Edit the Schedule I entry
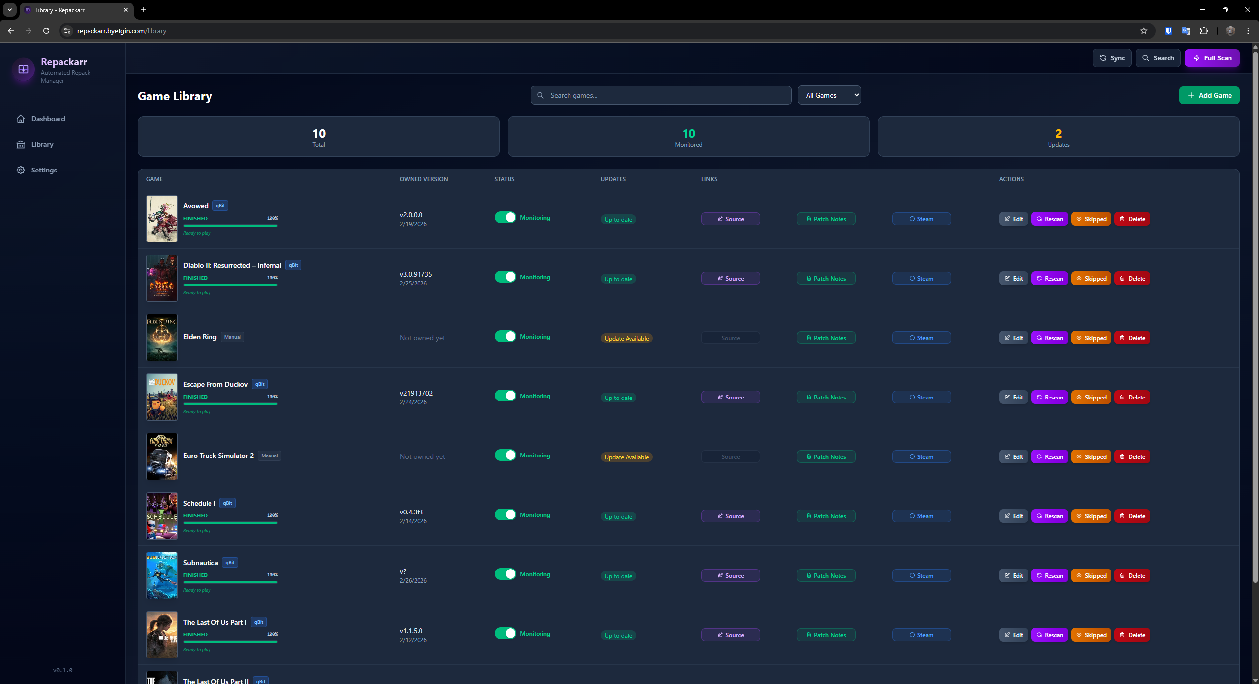This screenshot has width=1259, height=684. click(1013, 516)
